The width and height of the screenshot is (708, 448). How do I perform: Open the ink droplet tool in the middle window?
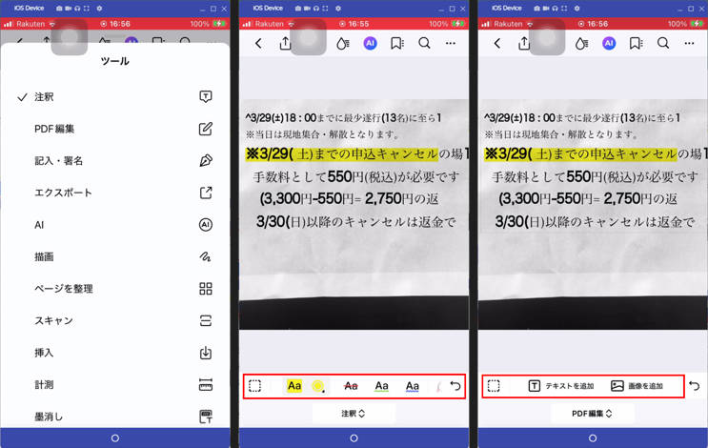pos(343,43)
